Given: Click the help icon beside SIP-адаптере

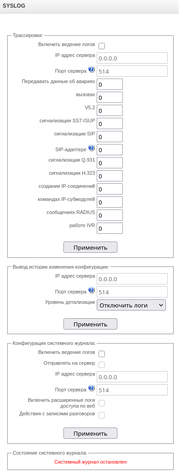Looking at the screenshot, I should [x=92, y=148].
